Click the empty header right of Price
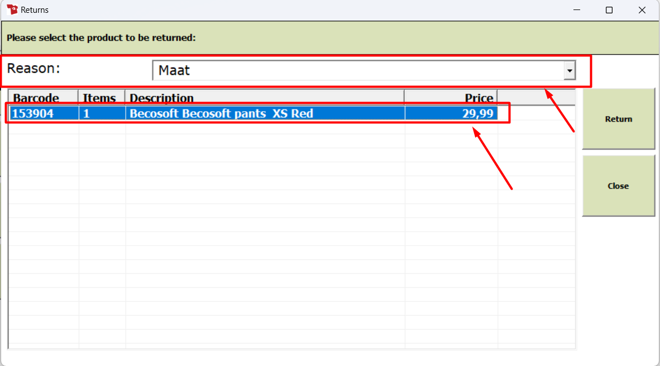Viewport: 660px width, 366px height. pyautogui.click(x=536, y=98)
